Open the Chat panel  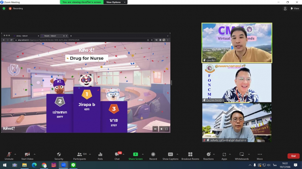click(117, 155)
